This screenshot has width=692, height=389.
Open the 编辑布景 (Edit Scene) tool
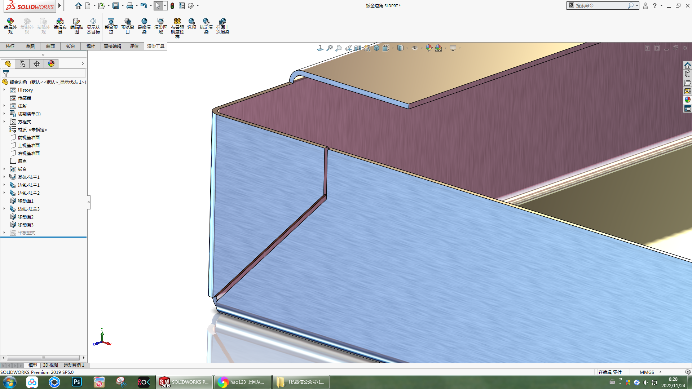60,26
